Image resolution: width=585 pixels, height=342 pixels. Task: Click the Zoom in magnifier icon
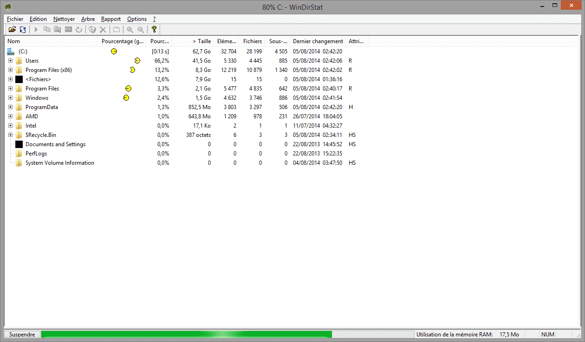click(x=130, y=30)
